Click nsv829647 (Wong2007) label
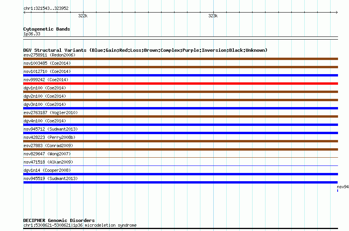 [x=47, y=154]
